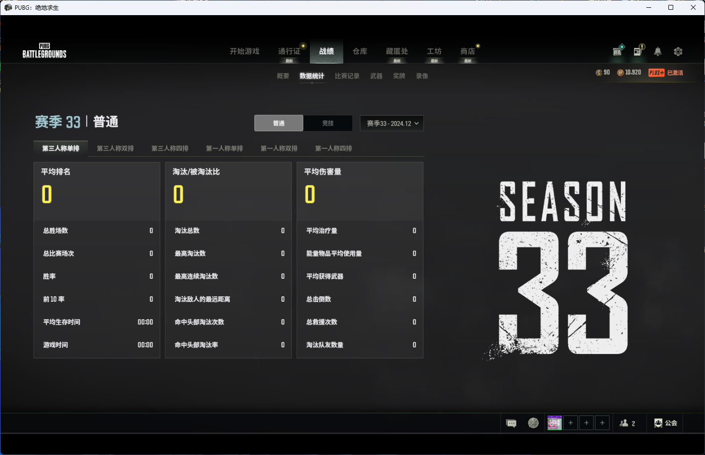
Task: Open the friends list showing 2
Action: click(x=628, y=423)
